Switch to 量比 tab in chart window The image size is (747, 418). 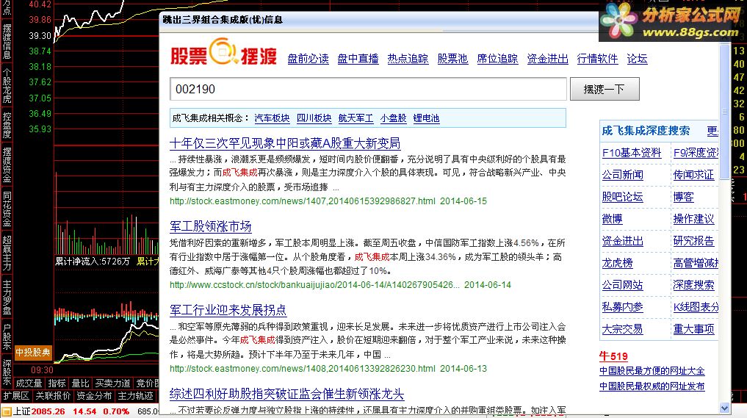tap(80, 383)
